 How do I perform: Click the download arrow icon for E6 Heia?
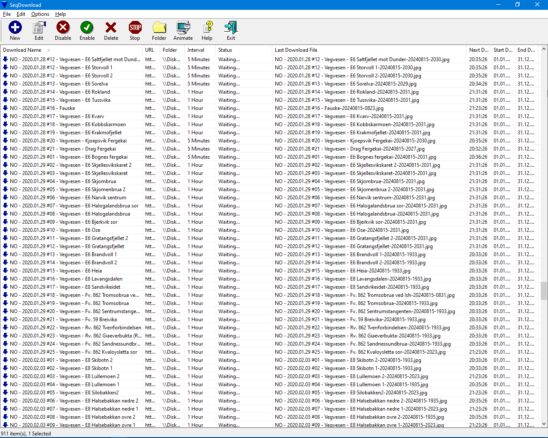click(x=6, y=271)
